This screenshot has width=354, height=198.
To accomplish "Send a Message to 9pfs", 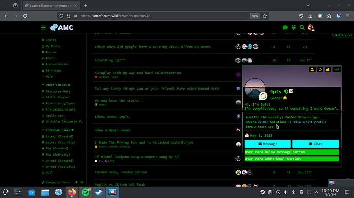I will pyautogui.click(x=268, y=144).
